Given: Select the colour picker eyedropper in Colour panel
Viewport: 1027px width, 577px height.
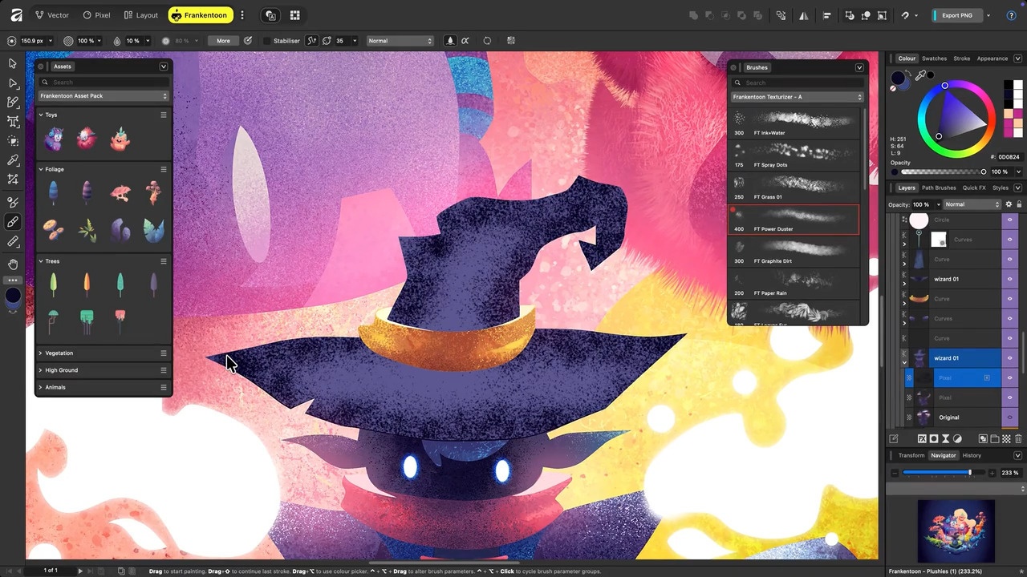Looking at the screenshot, I should click(921, 75).
